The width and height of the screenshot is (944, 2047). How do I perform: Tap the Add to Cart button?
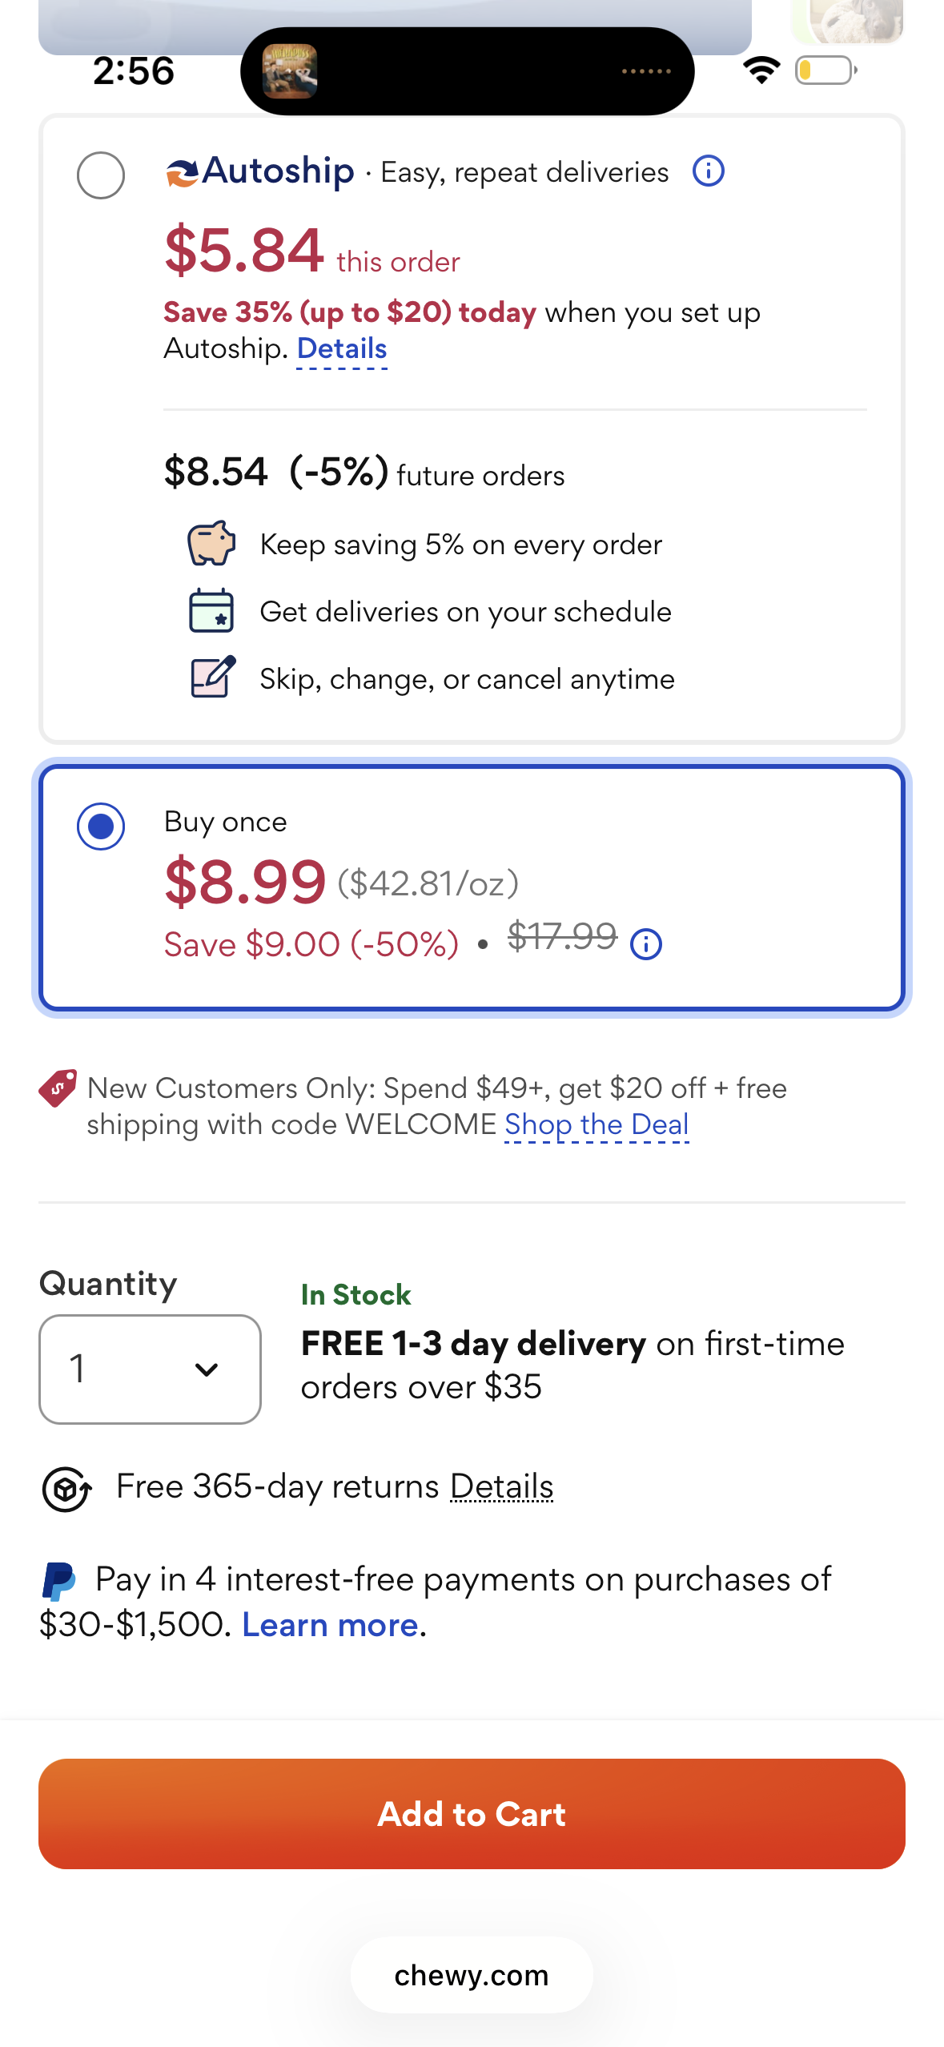click(472, 1814)
